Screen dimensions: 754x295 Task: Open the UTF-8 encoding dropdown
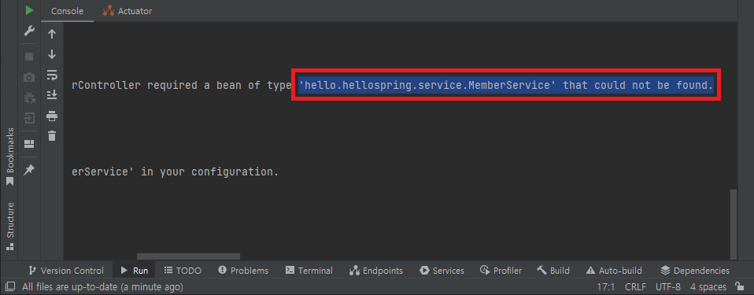pyautogui.click(x=668, y=287)
